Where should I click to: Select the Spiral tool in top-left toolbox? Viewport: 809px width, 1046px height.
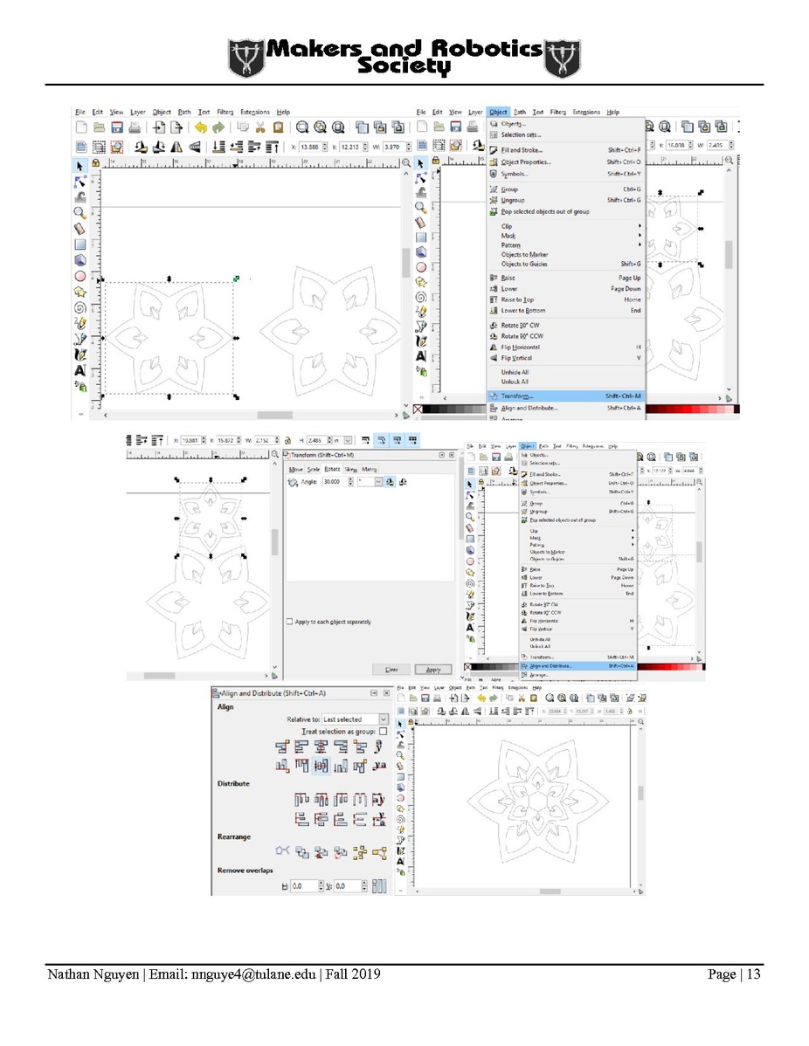(x=80, y=307)
